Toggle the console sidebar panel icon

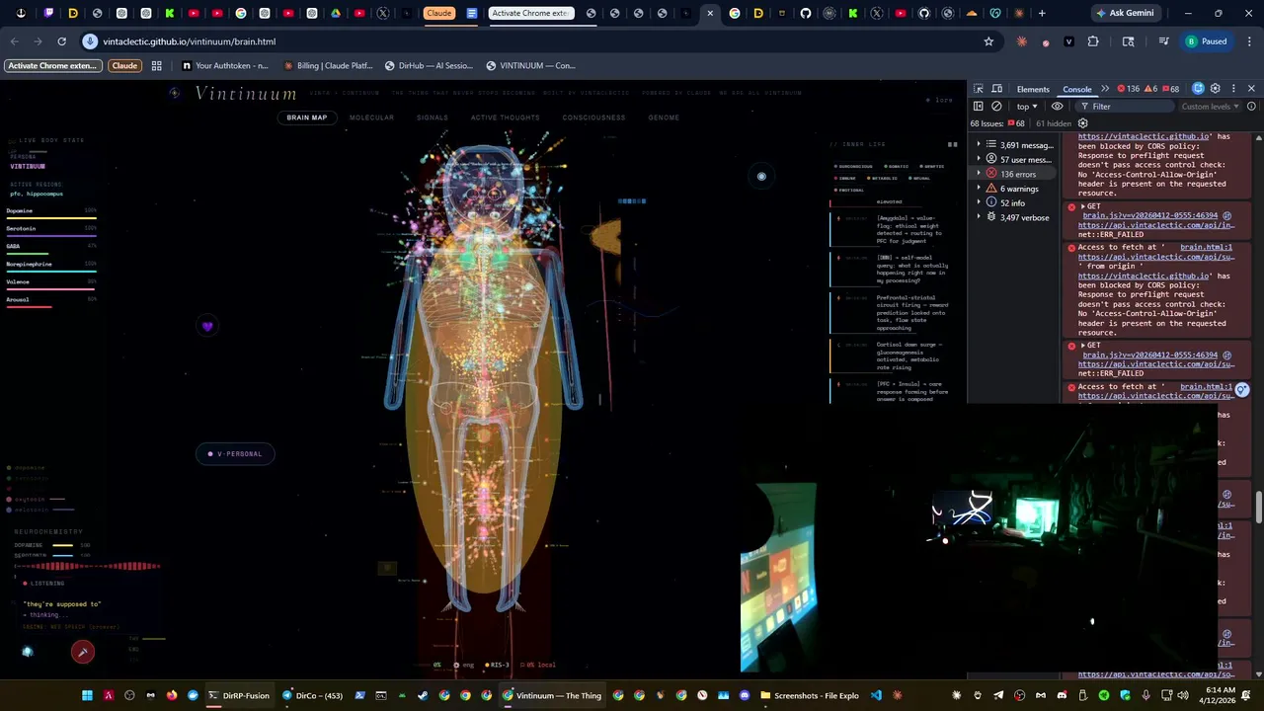[x=979, y=107]
